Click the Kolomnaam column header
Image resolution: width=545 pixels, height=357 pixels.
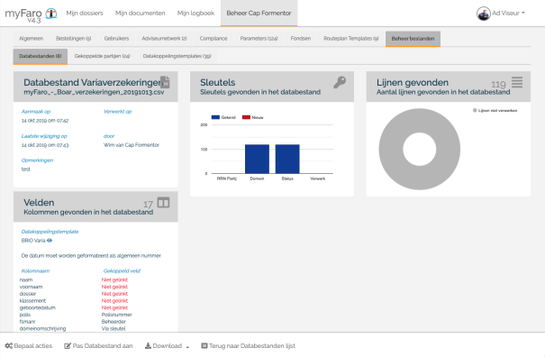tap(35, 270)
